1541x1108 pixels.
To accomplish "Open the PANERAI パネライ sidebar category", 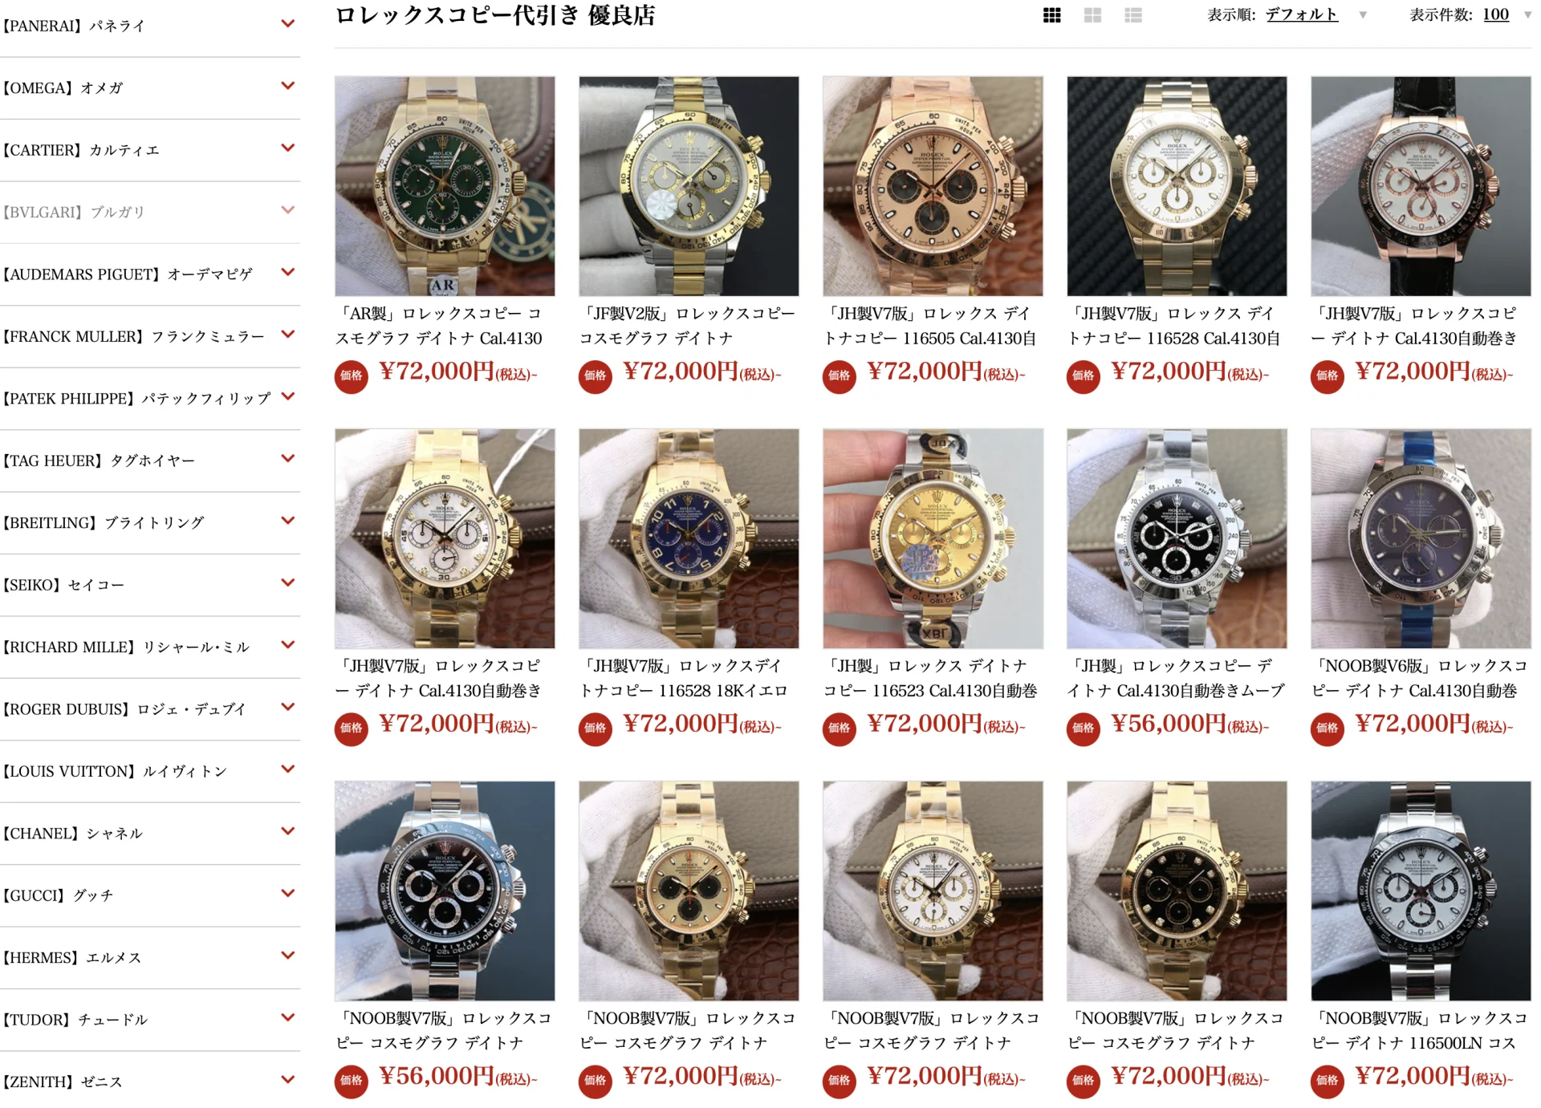I will click(74, 26).
